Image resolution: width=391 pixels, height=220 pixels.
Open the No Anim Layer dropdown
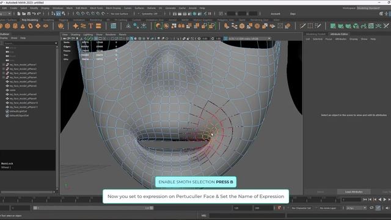329,208
